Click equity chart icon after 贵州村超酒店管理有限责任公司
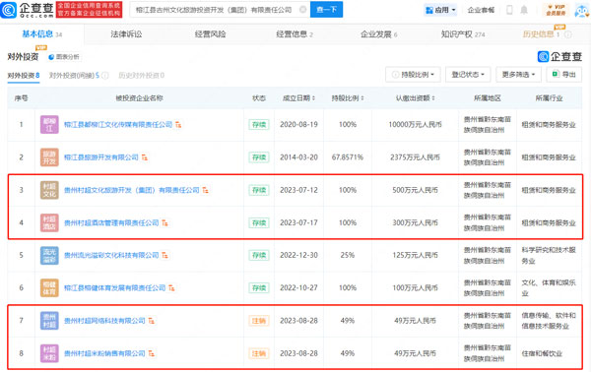 [164, 222]
